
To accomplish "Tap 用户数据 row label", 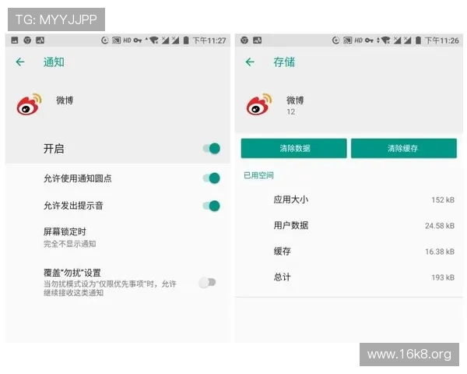I will (x=291, y=225).
